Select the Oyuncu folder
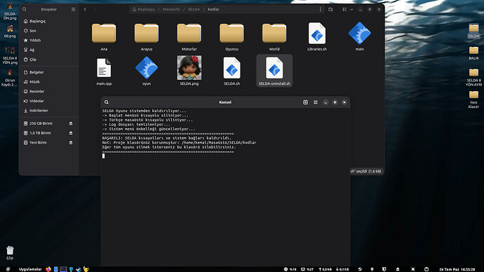Viewport: 484px width, 272px height. point(231,36)
